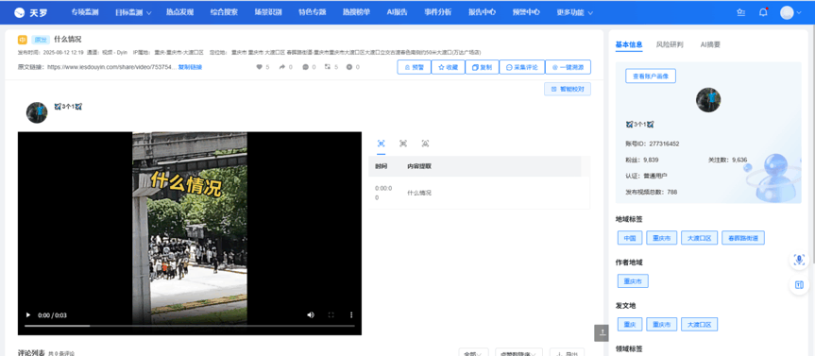The image size is (815, 356).
Task: Select the third face-recognition tab icon
Action: click(425, 144)
